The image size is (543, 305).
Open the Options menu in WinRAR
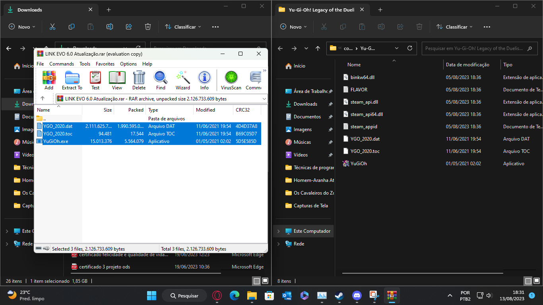tap(128, 64)
